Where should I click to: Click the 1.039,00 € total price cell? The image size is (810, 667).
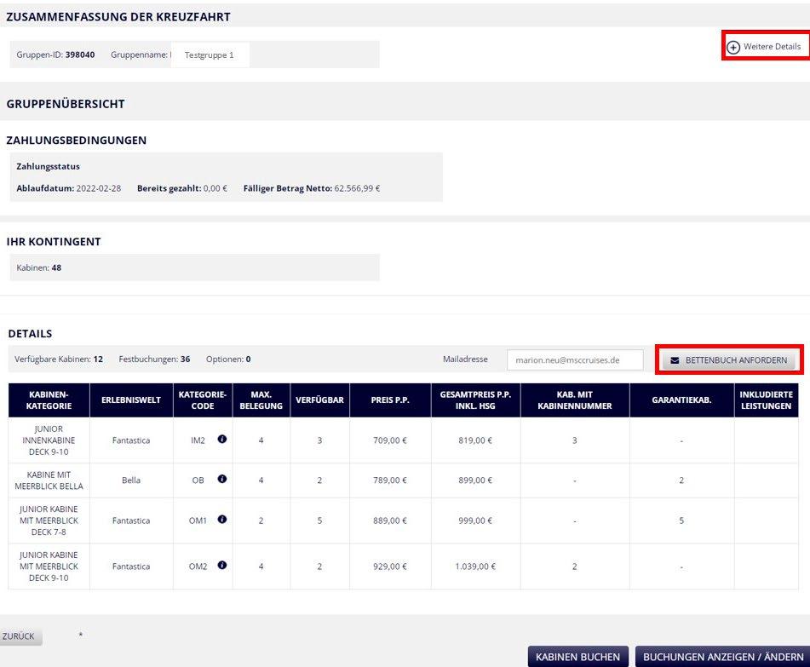475,566
